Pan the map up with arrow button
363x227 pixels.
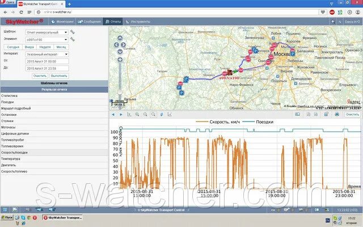click(x=120, y=38)
